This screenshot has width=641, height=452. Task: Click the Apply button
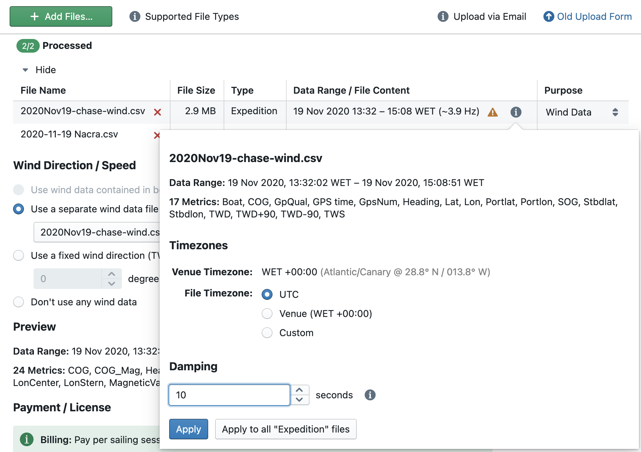point(189,429)
